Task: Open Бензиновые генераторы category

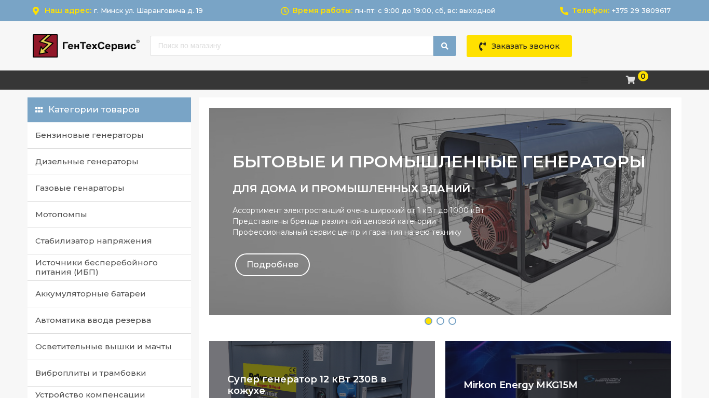Action: [109, 135]
